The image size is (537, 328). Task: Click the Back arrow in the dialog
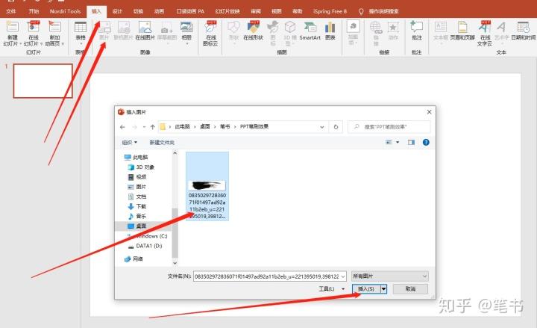122,127
